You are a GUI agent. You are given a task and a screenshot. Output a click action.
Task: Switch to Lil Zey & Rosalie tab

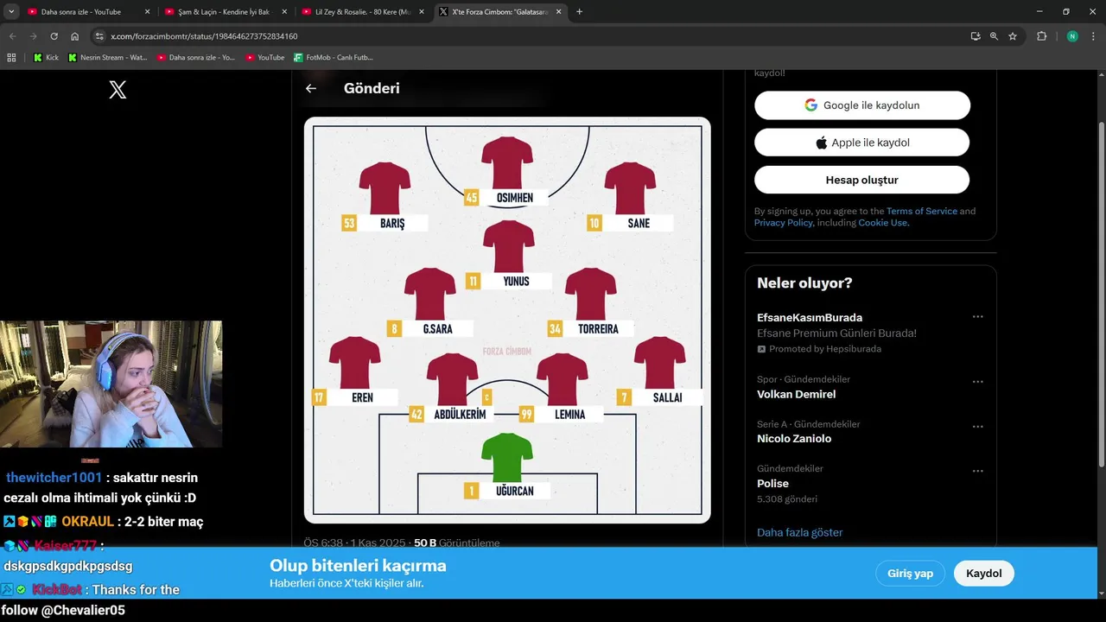coord(363,12)
